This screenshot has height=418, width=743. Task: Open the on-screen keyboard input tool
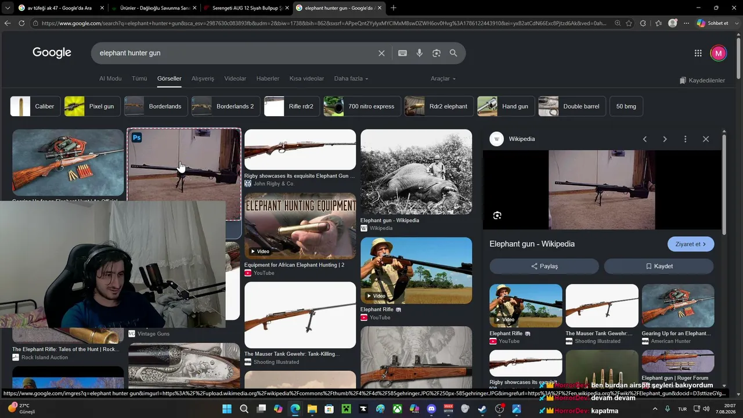point(402,53)
